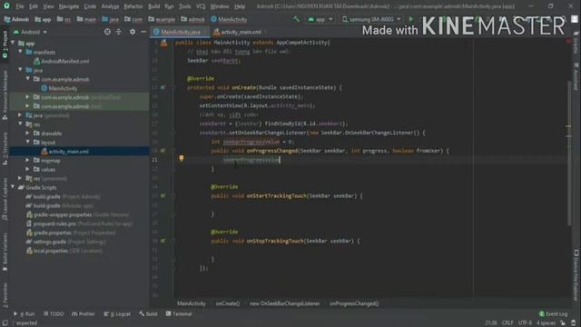The width and height of the screenshot is (581, 327).
Task: Open the Logcat tool window
Action: pos(117,314)
